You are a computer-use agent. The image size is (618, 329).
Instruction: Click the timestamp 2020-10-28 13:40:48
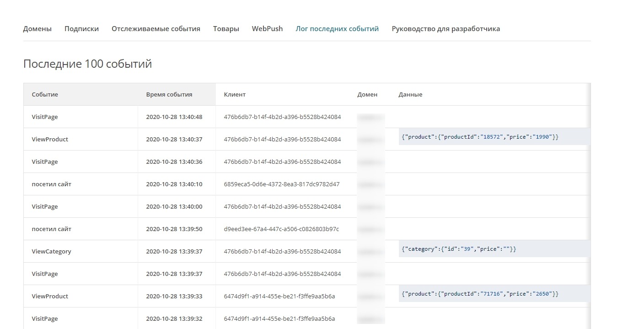(174, 117)
